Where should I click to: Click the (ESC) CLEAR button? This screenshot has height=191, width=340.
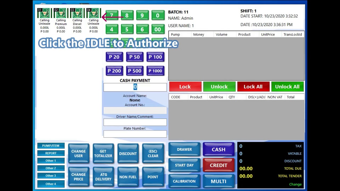pyautogui.click(x=153, y=154)
